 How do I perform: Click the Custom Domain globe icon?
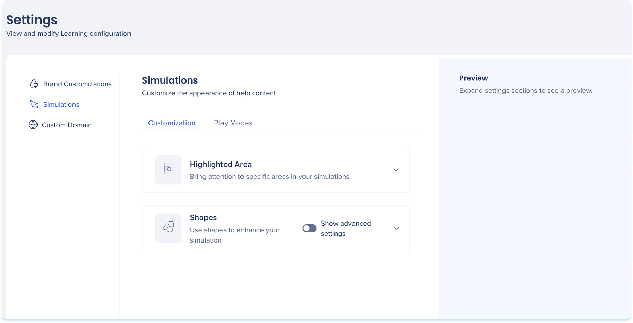(x=33, y=125)
